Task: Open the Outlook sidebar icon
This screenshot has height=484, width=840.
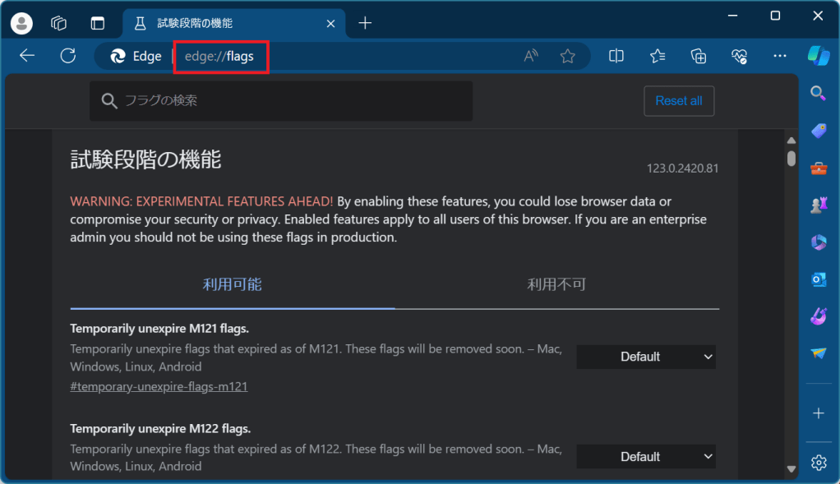Action: tap(819, 279)
